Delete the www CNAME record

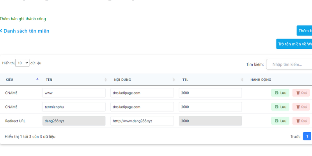tap(301, 93)
